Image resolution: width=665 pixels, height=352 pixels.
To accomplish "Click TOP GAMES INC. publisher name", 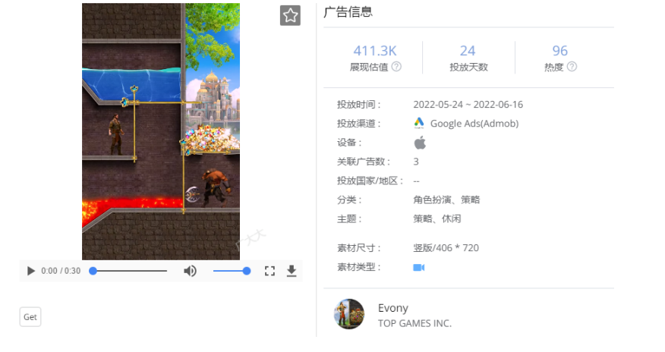I will point(414,323).
